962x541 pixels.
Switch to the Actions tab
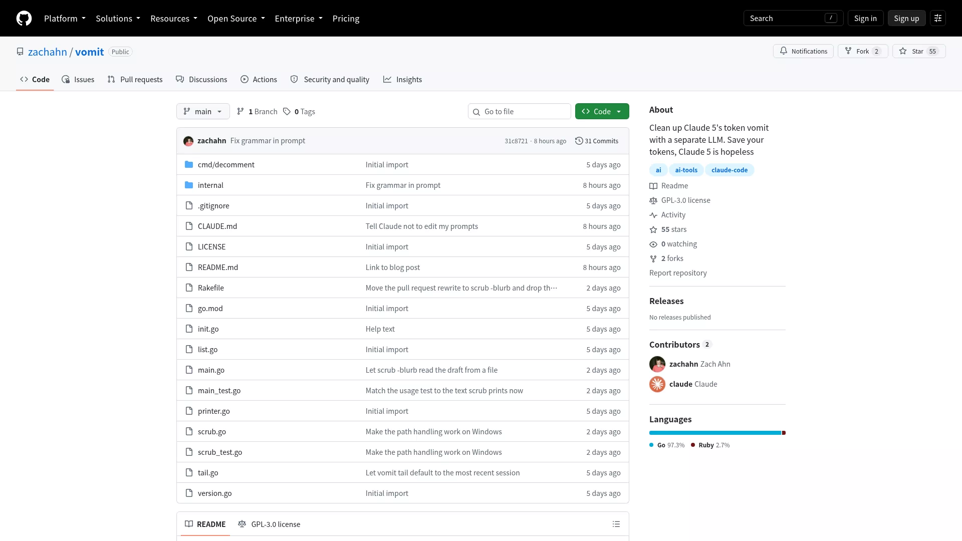(x=259, y=80)
